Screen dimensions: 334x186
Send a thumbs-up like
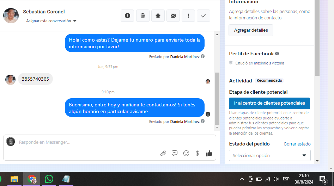(x=209, y=153)
